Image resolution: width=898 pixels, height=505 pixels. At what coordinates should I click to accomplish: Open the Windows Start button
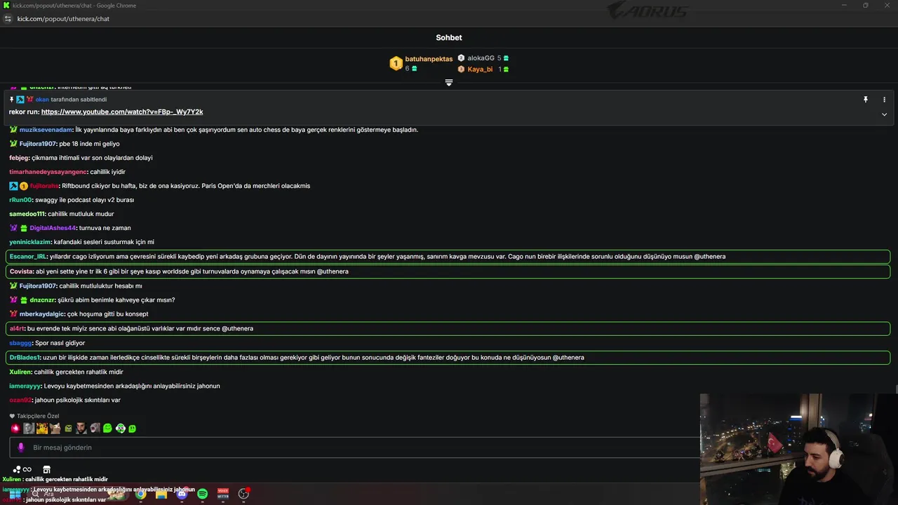click(15, 494)
